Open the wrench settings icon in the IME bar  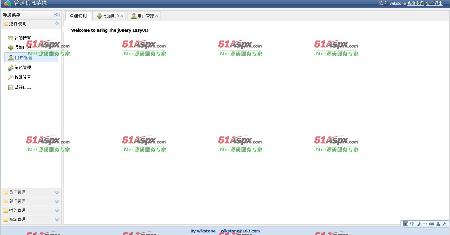[444, 224]
